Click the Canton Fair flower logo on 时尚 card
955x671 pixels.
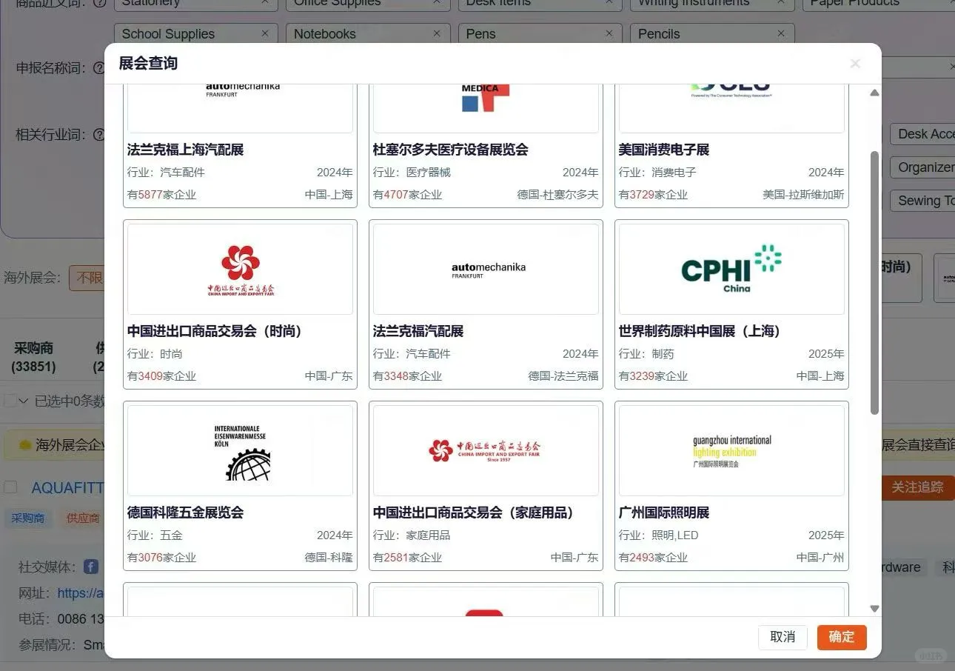[x=238, y=268]
